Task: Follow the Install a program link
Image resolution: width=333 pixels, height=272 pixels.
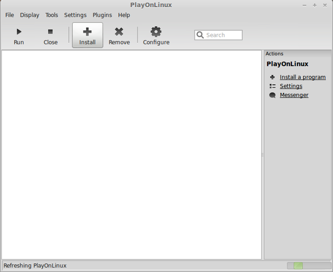Action: 303,77
